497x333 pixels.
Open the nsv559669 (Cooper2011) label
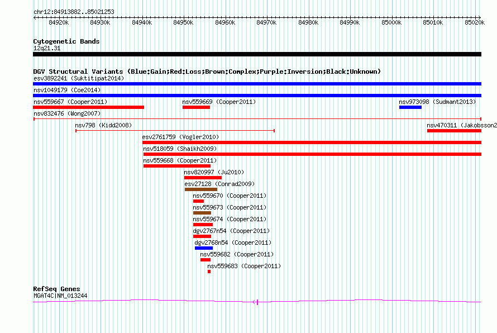[219, 102]
